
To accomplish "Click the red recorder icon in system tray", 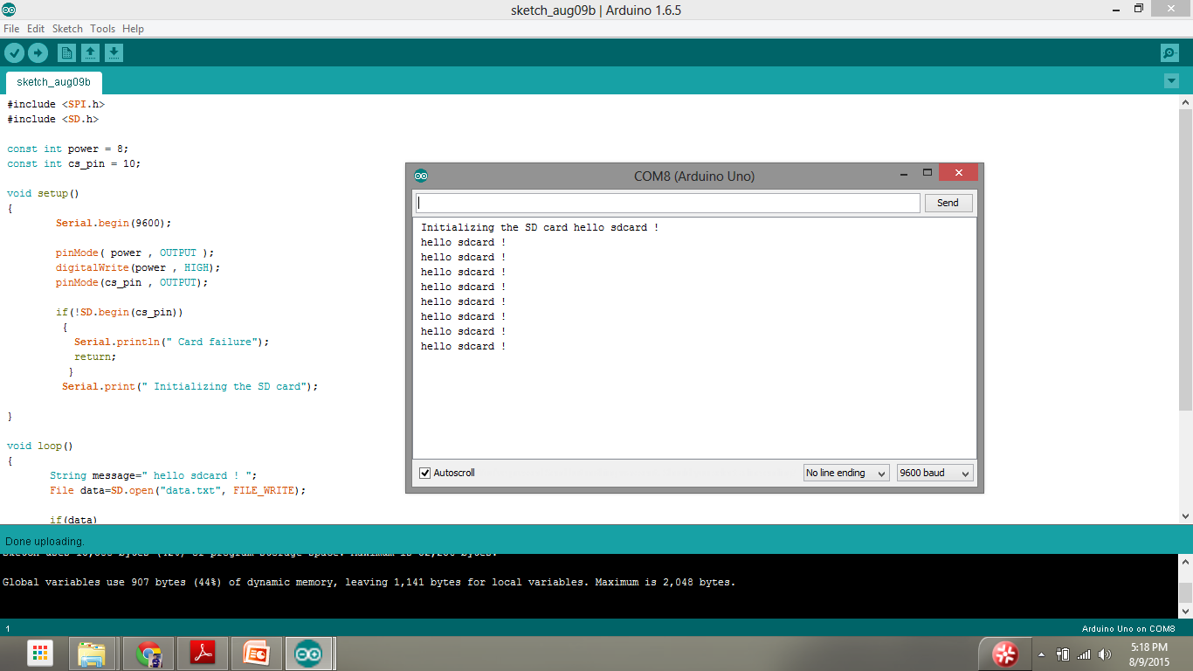I will 1006,653.
